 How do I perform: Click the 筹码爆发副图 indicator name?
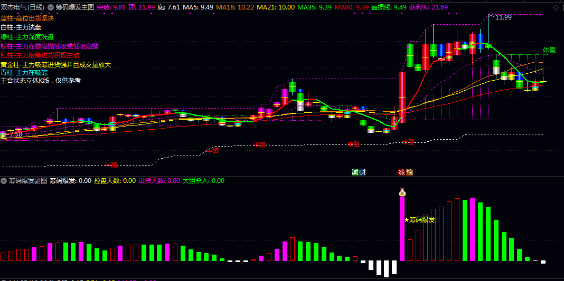coord(28,180)
